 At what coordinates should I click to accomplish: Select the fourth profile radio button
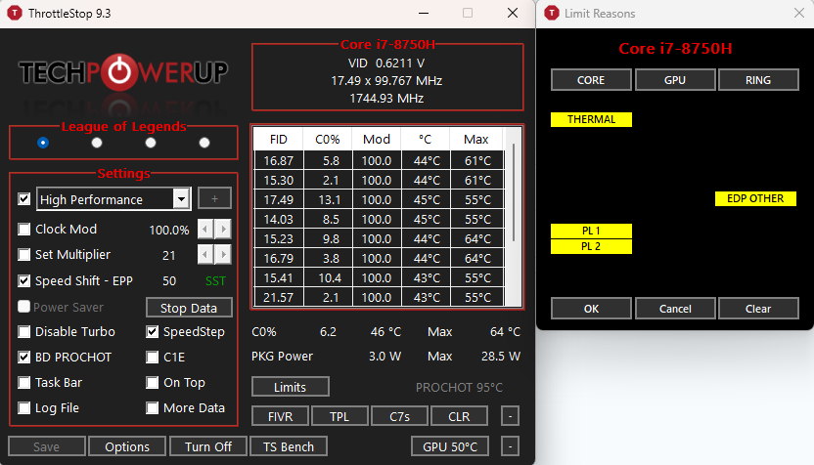(204, 143)
